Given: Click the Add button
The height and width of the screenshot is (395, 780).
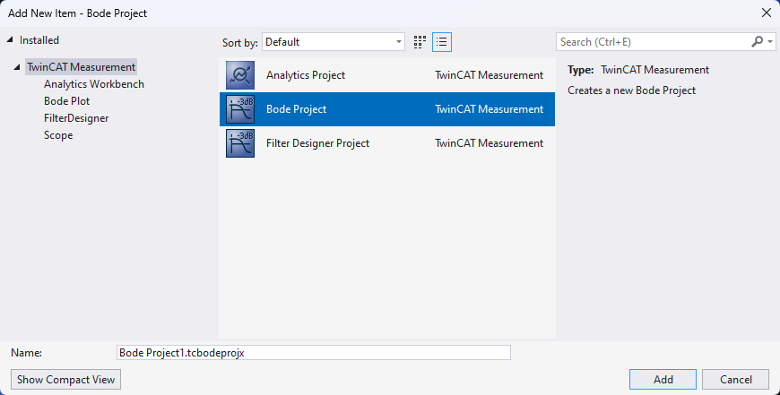Looking at the screenshot, I should tap(663, 380).
